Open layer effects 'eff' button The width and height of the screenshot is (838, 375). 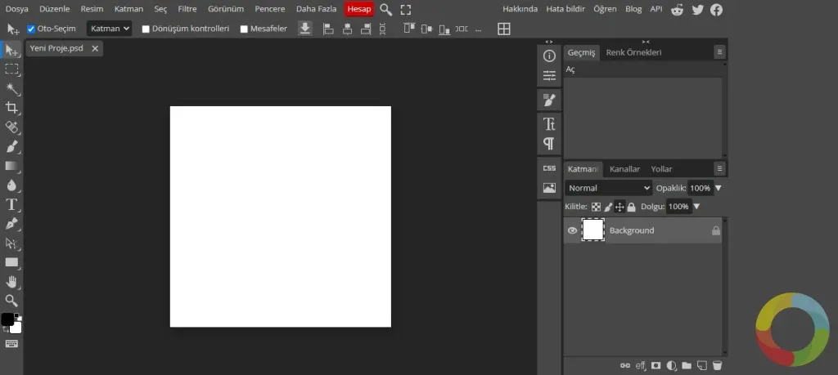pos(640,365)
